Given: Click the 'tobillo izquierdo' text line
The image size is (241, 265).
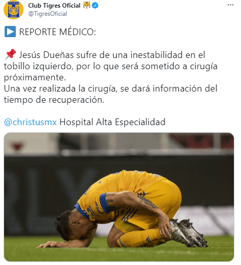Looking at the screenshot, I should (x=111, y=66).
